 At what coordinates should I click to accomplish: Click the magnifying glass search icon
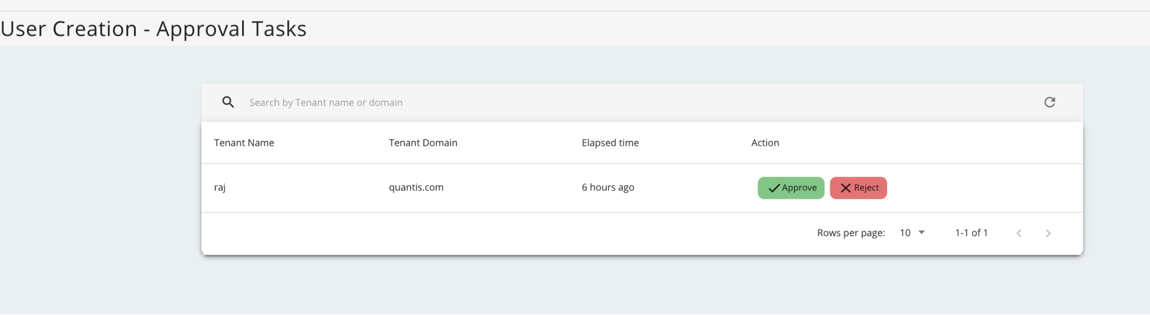pyautogui.click(x=228, y=102)
